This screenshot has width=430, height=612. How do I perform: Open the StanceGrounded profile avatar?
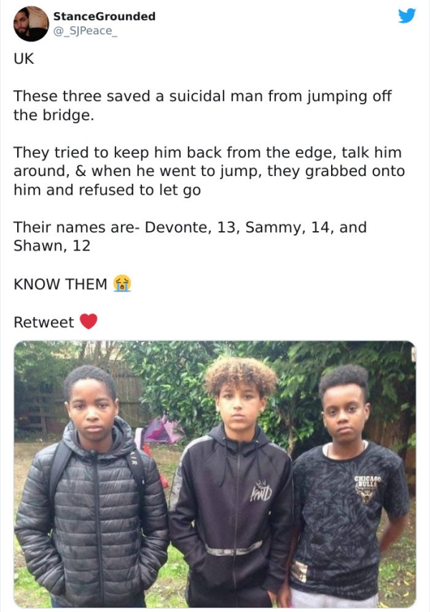[31, 24]
